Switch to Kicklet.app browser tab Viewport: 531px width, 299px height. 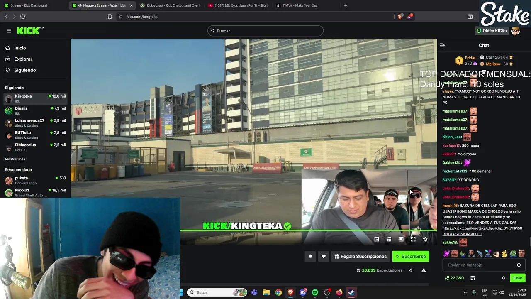(x=170, y=5)
